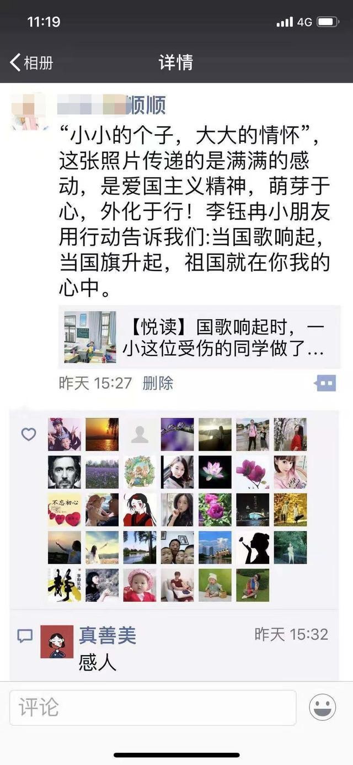This screenshot has width=353, height=765.
Task: Open liker avatar with bearded man portrait
Action: [65, 472]
